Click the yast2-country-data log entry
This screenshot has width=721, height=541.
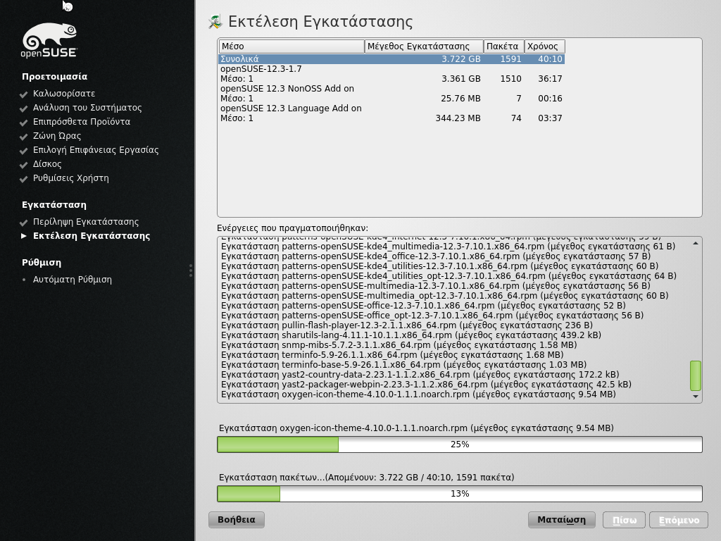click(420, 375)
